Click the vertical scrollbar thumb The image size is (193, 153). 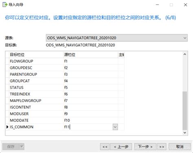(185, 110)
